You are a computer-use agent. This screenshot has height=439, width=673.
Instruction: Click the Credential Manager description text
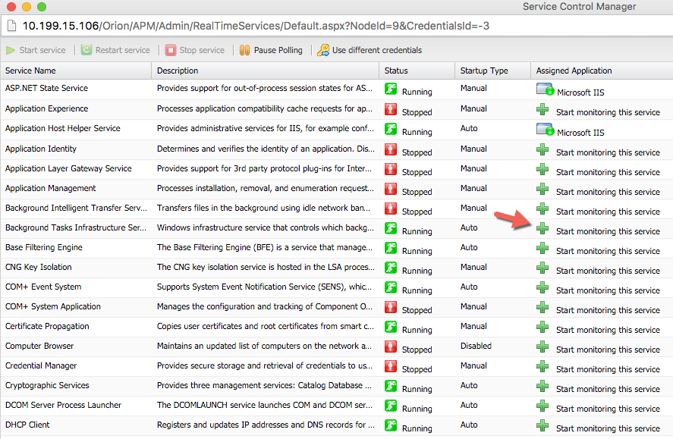pyautogui.click(x=265, y=366)
